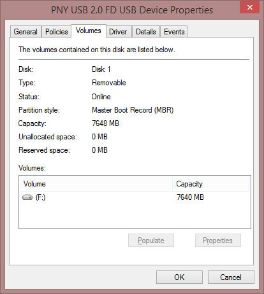Switch to the General tab
Screen dimensions: 264x294
coord(26,32)
